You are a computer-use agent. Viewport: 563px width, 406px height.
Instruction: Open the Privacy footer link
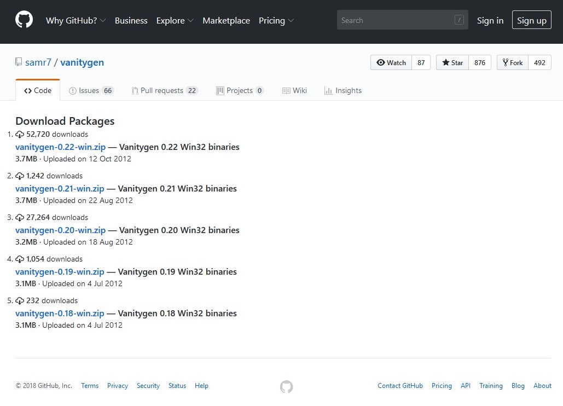point(118,386)
